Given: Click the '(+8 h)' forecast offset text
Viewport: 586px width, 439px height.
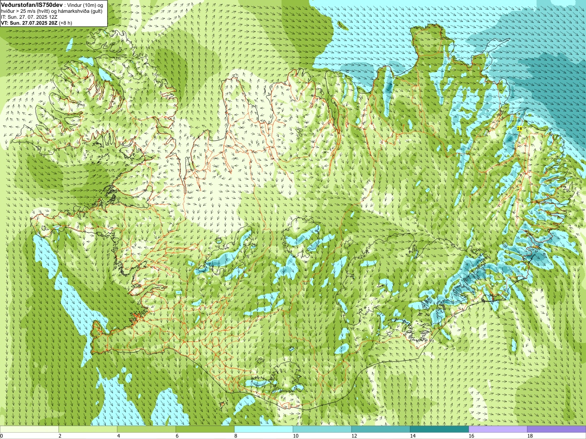Looking at the screenshot, I should click(x=65, y=22).
